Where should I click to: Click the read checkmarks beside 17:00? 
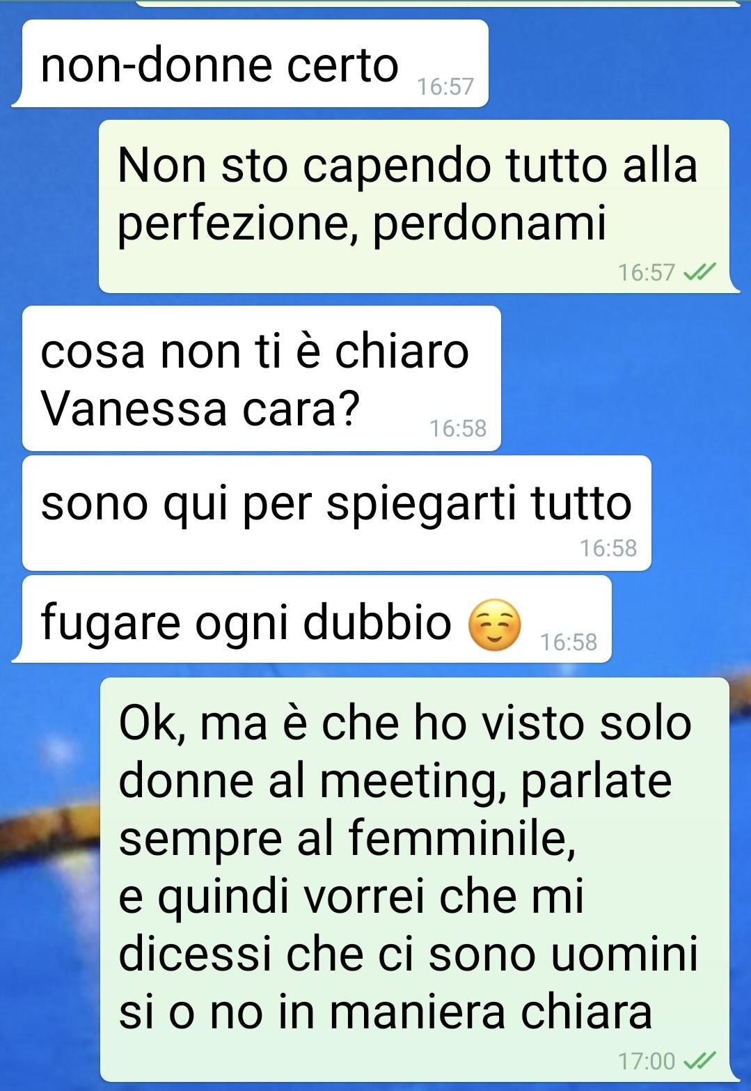[x=699, y=1061]
